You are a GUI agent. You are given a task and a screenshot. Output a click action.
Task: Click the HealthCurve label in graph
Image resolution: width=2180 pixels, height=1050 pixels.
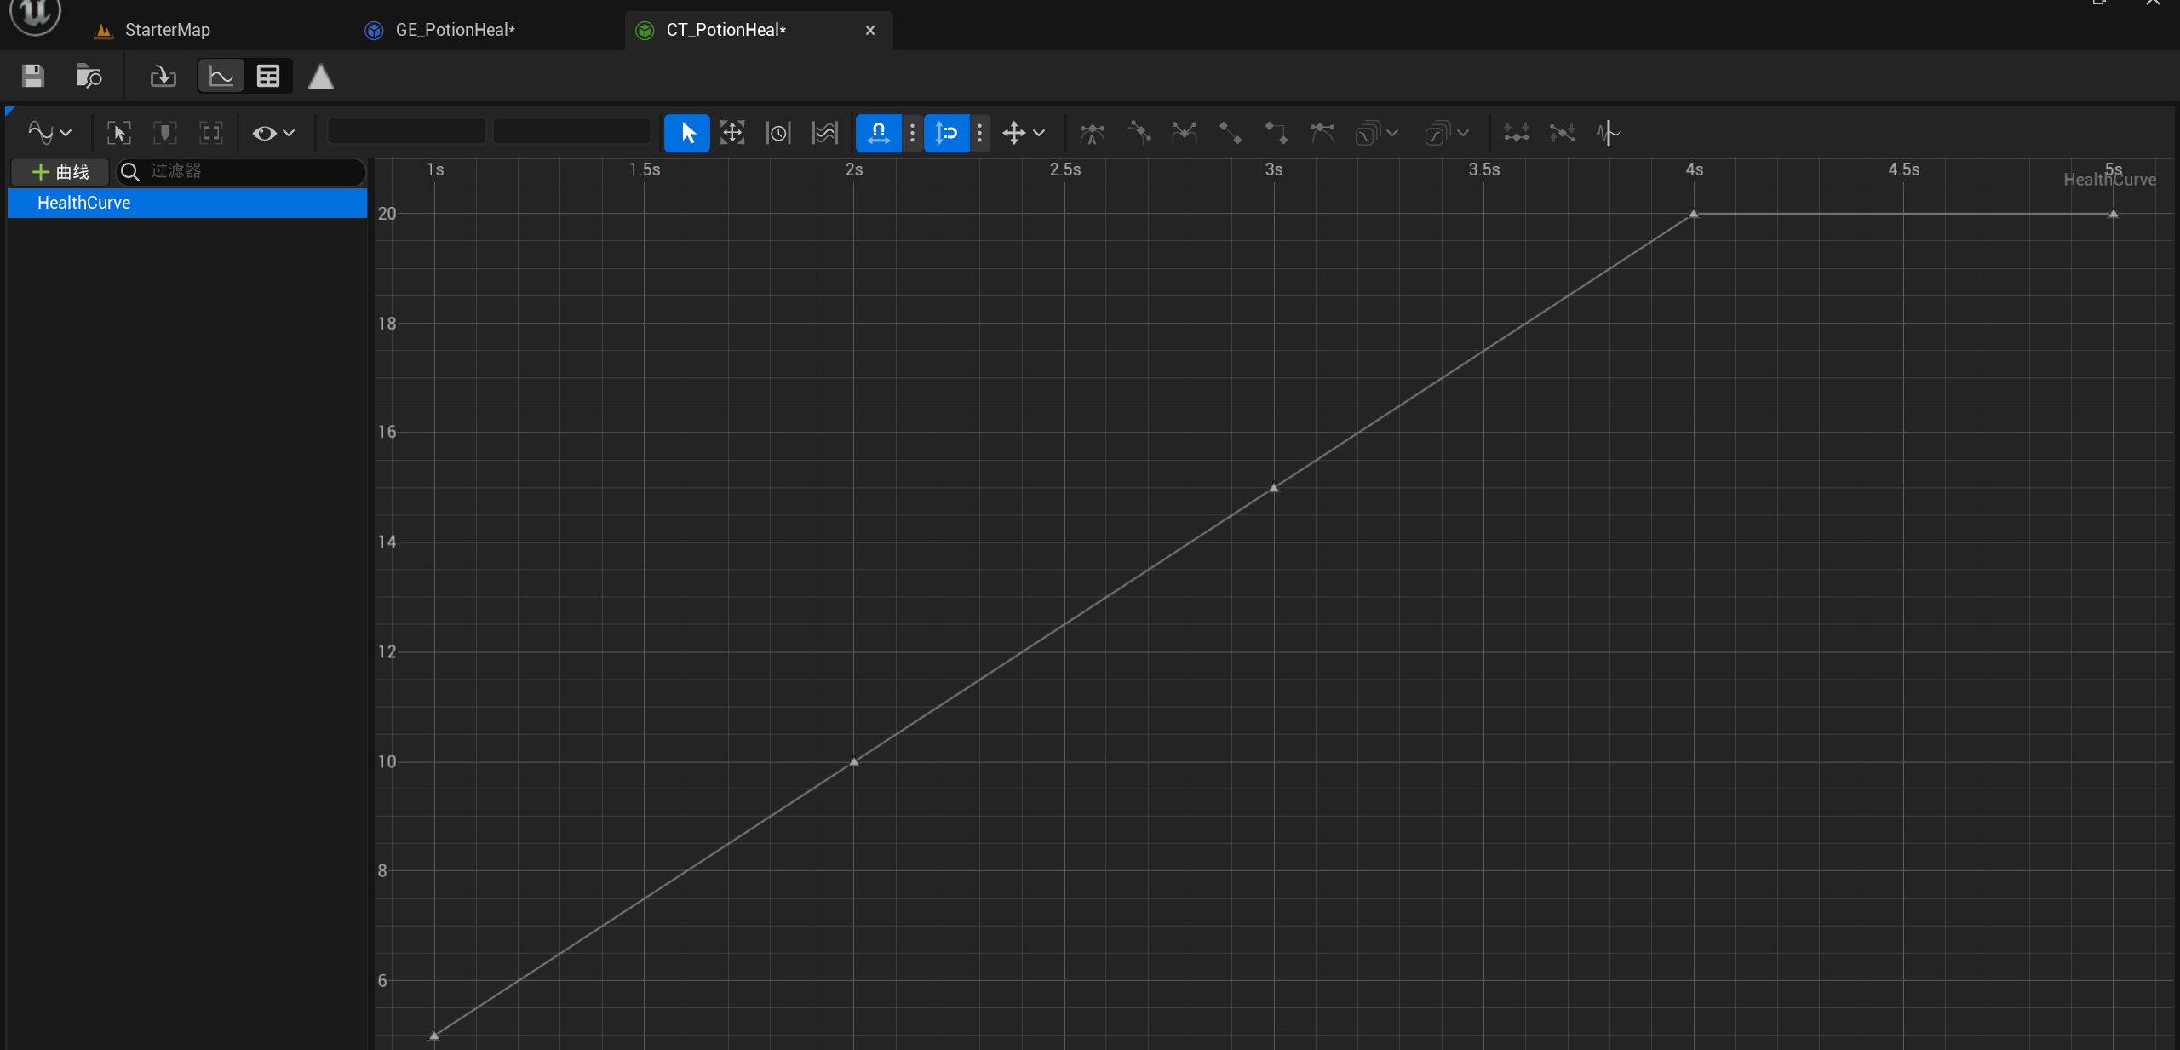[2109, 180]
